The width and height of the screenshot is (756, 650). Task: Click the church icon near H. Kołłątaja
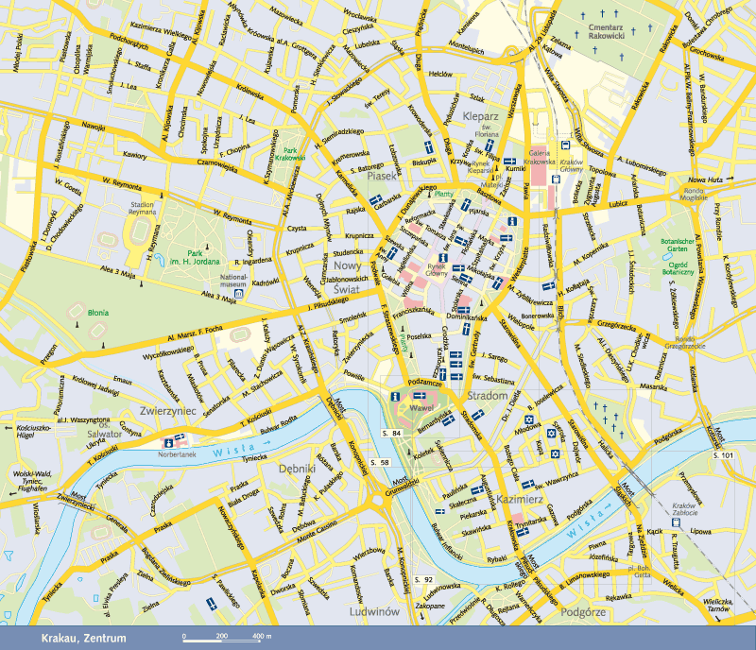point(548,287)
